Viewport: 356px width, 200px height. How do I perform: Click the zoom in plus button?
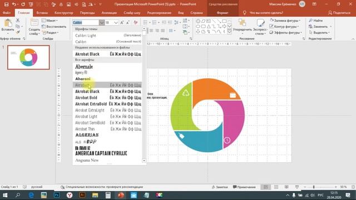point(336,187)
